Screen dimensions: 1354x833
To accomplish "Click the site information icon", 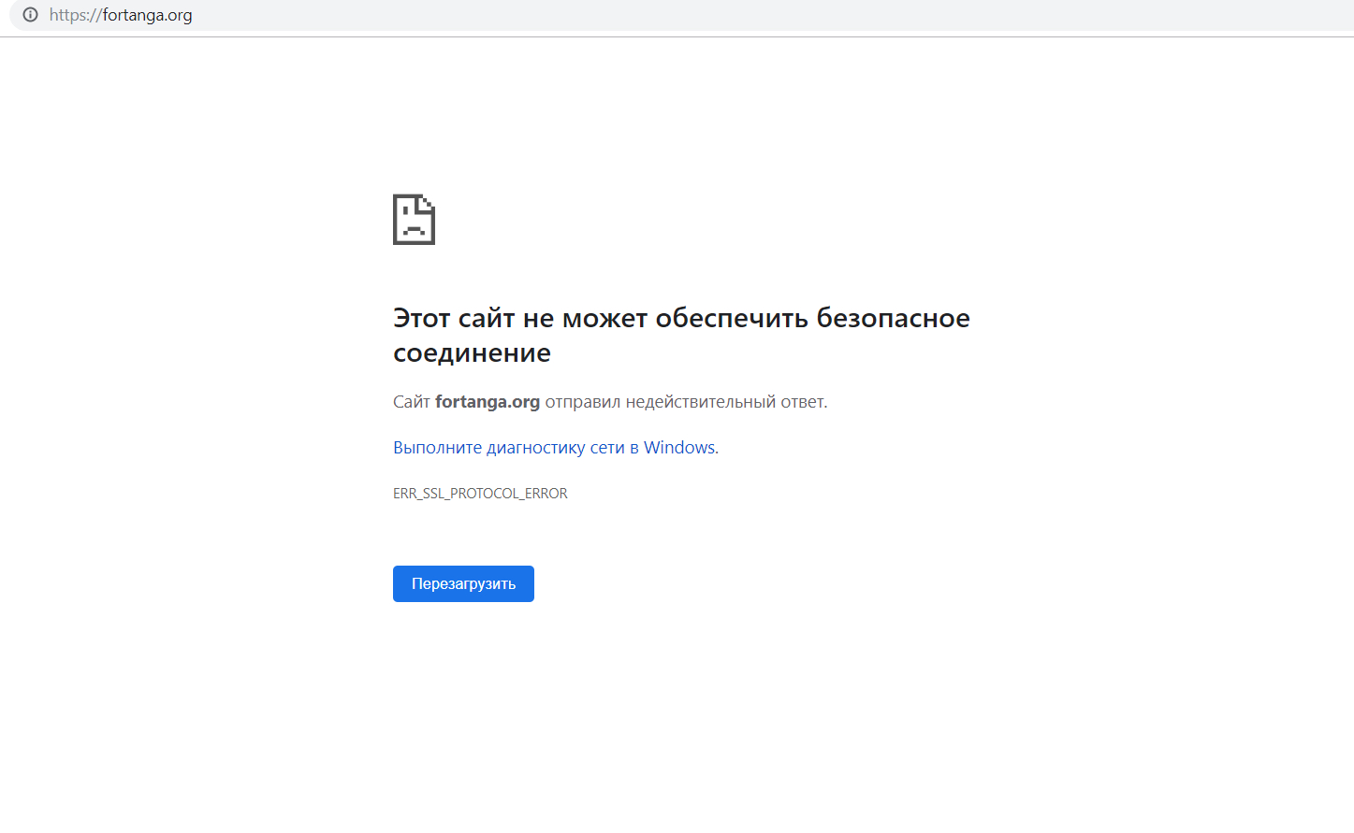I will pyautogui.click(x=30, y=15).
